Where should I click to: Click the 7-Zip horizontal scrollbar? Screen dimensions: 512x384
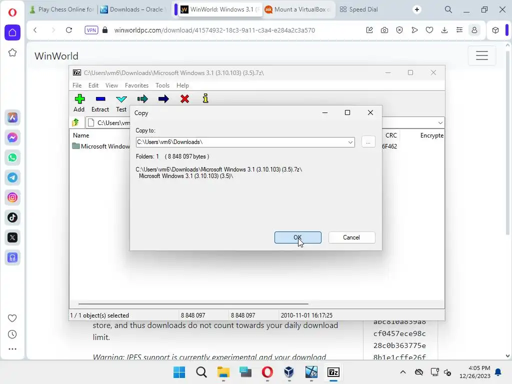pos(193,303)
